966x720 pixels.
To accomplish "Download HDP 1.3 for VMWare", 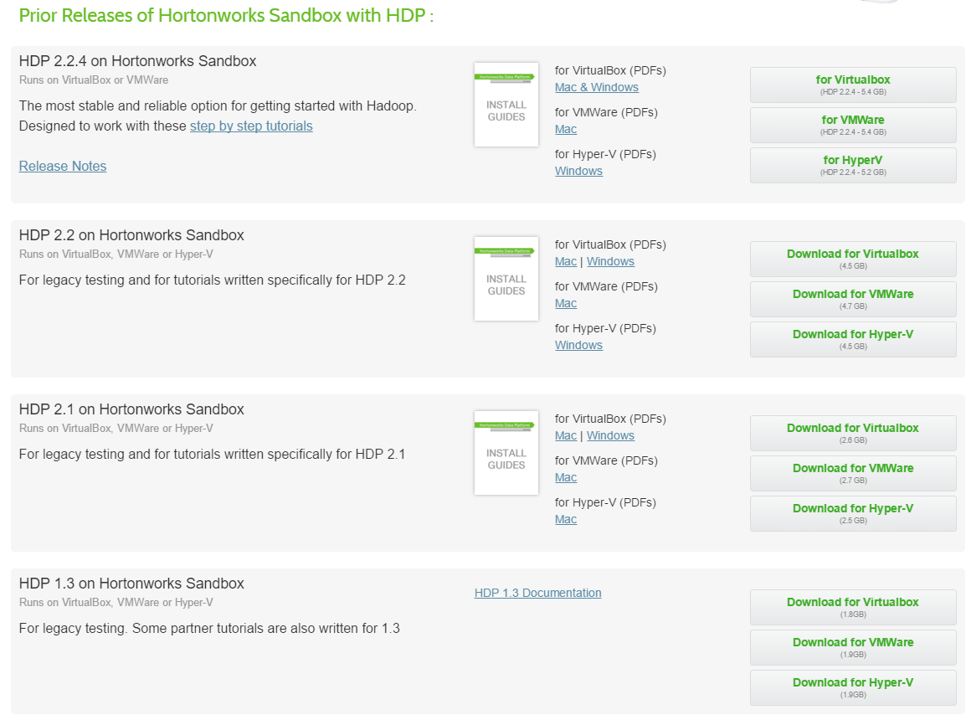I will pyautogui.click(x=852, y=647).
